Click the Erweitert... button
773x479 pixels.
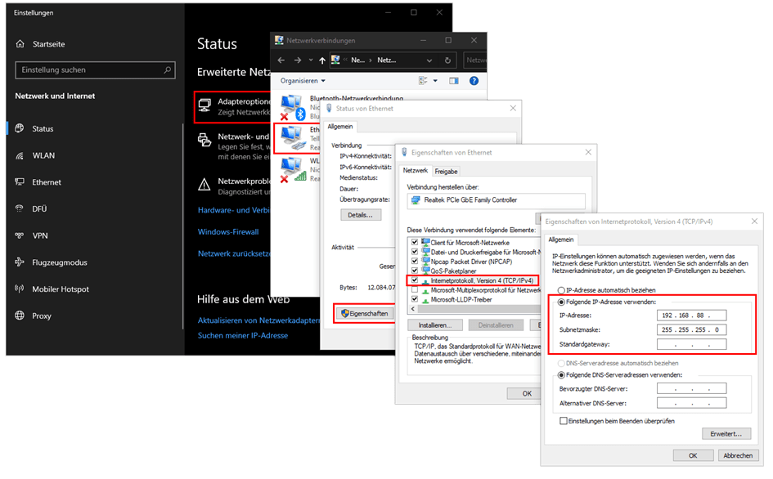[x=726, y=434]
